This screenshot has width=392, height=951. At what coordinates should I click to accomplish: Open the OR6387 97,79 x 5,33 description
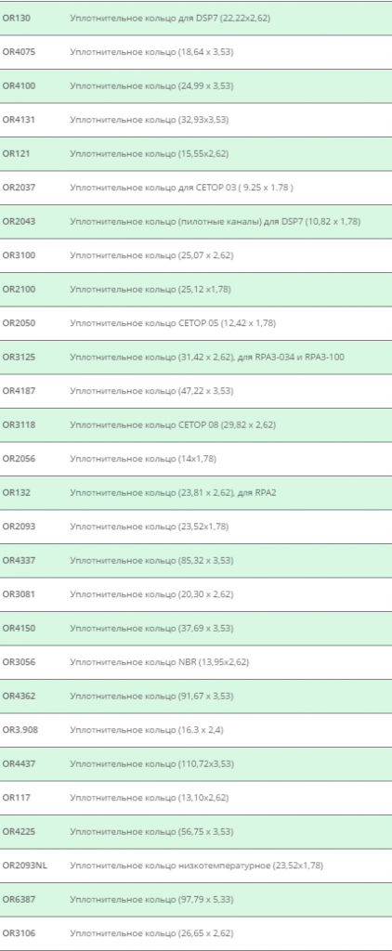[151, 900]
